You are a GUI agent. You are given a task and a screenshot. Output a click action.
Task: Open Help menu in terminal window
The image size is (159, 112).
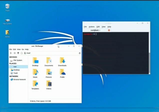click(x=109, y=27)
